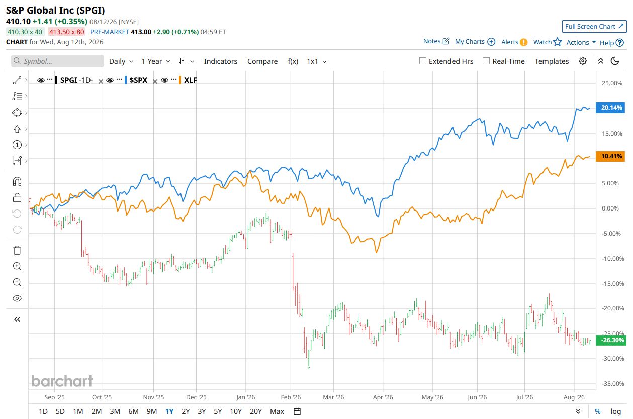The image size is (633, 419).
Task: Open Full Screen Chart
Action: [594, 26]
